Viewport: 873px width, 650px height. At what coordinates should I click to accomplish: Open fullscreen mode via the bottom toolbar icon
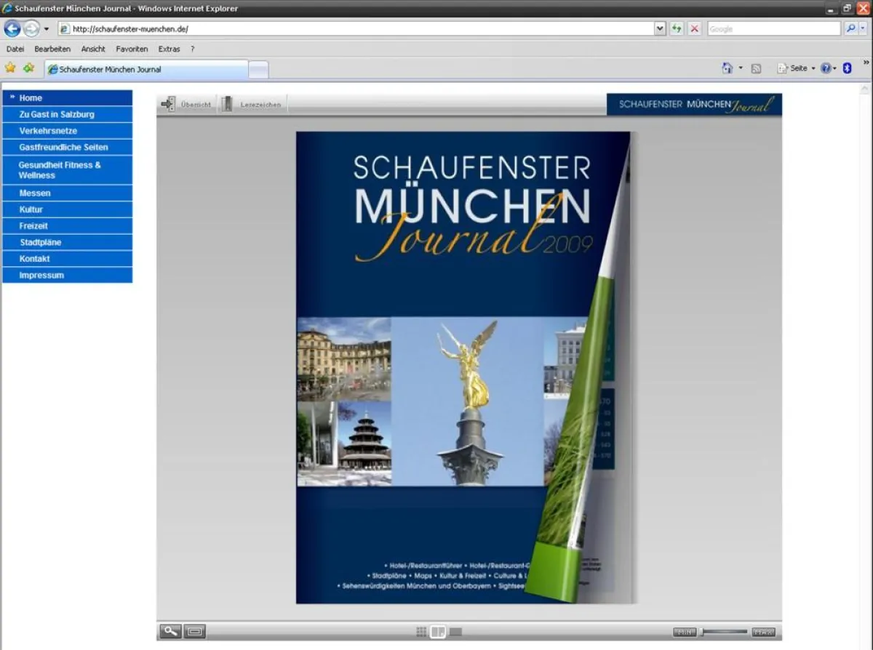click(x=193, y=631)
